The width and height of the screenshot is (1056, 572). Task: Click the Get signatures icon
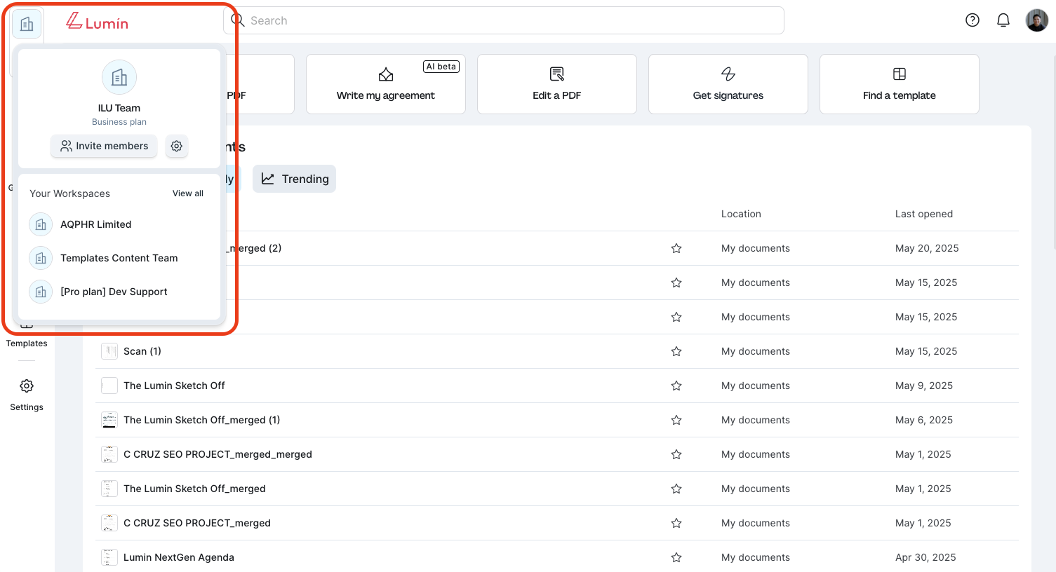pos(728,74)
